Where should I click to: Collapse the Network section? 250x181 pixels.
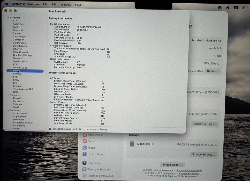tap(8, 95)
